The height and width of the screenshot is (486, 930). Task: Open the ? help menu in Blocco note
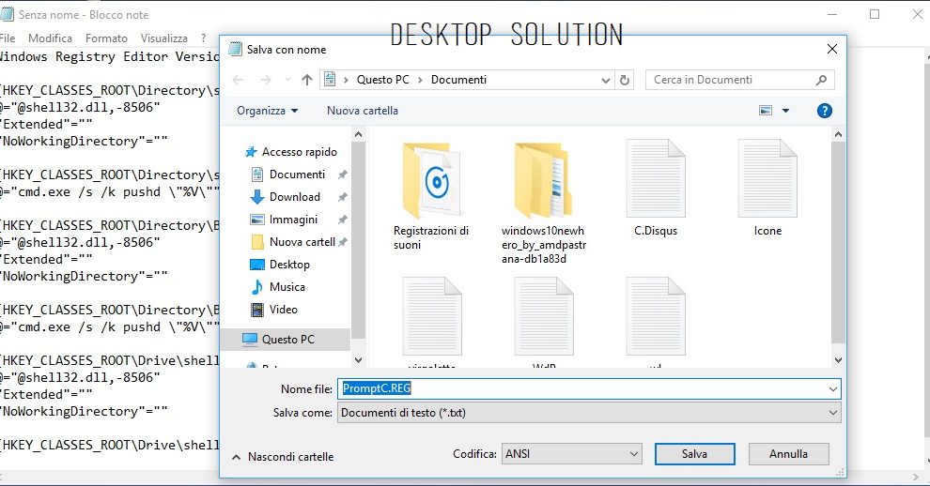[204, 38]
